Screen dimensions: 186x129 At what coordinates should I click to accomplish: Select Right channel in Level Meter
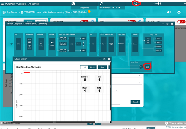92,67
